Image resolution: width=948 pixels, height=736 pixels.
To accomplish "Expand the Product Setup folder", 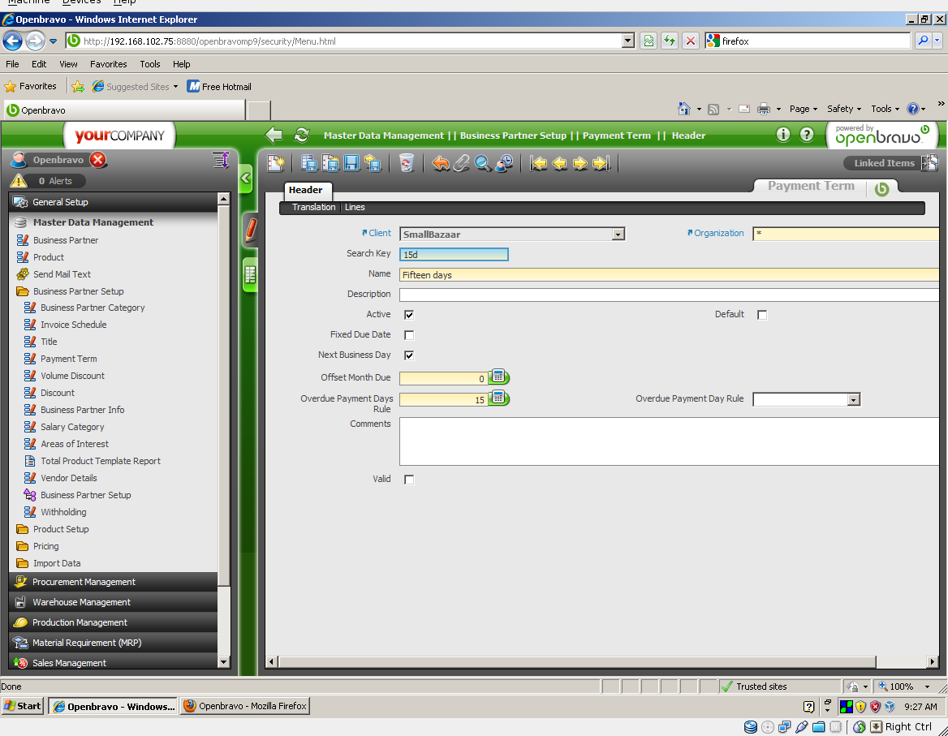I will click(61, 529).
